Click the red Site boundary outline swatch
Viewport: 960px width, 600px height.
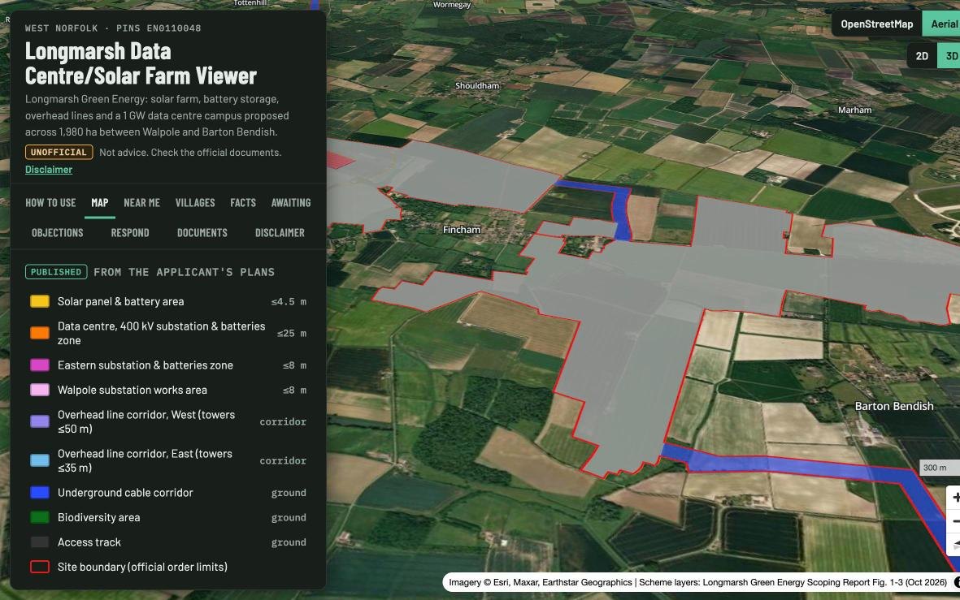[x=40, y=567]
